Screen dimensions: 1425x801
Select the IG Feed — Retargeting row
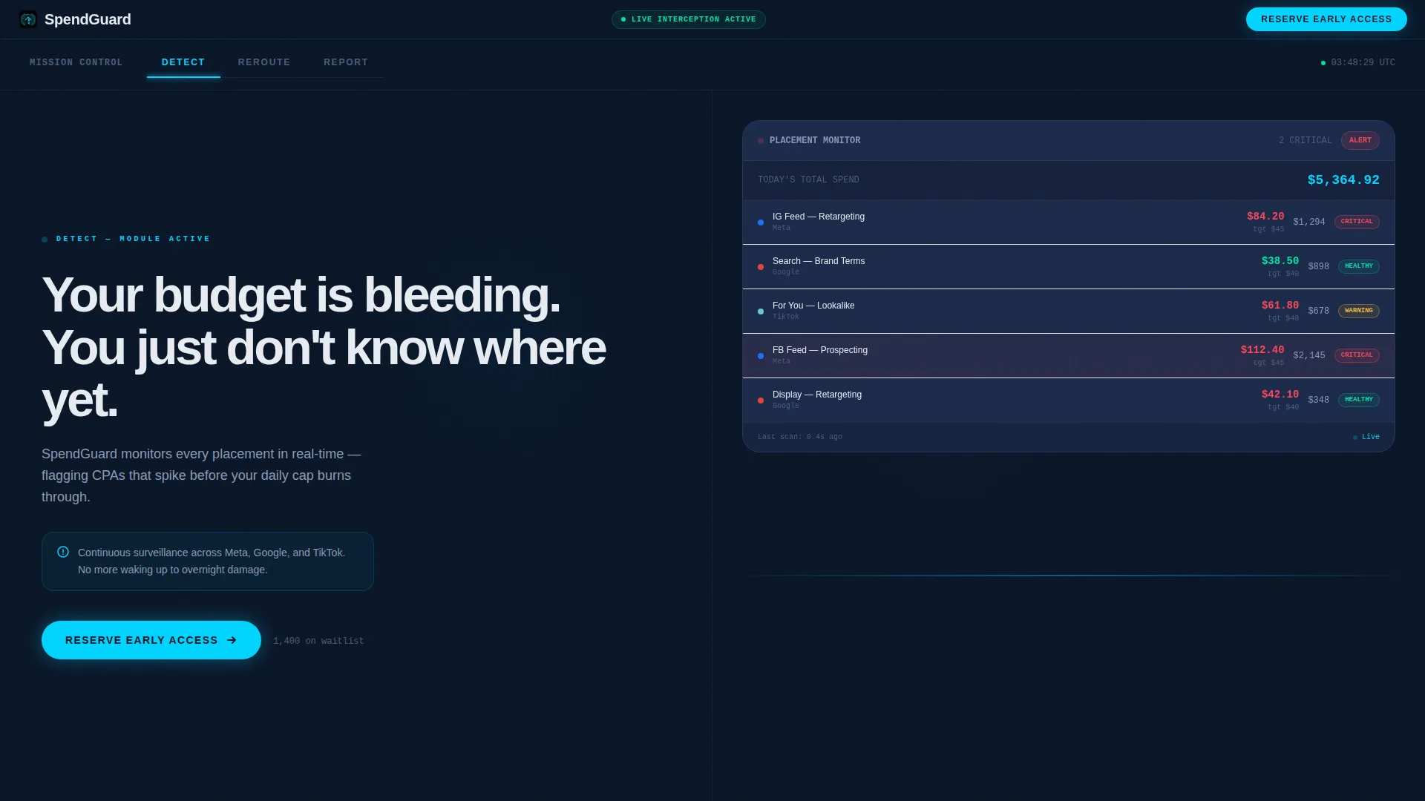tap(1069, 222)
